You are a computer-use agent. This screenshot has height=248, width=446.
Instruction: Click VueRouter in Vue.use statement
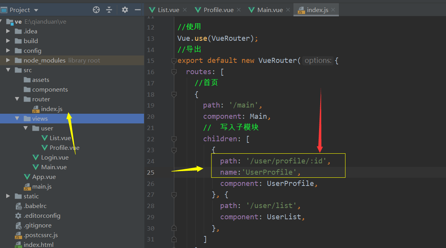click(231, 38)
